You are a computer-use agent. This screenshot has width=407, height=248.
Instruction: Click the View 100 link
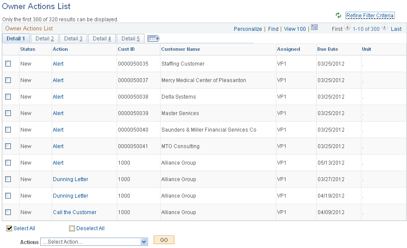pyautogui.click(x=295, y=29)
